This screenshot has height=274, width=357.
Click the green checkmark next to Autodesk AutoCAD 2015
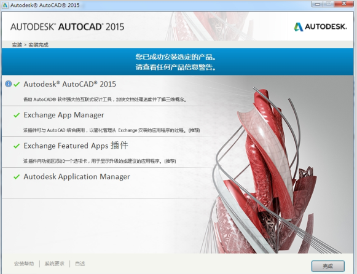pos(17,84)
